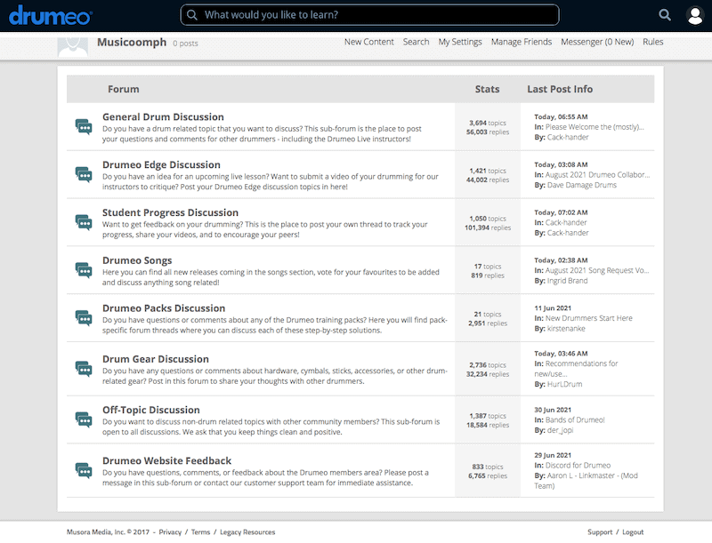Open Drumeo Packs Discussion forum
The image size is (712, 543).
click(164, 308)
